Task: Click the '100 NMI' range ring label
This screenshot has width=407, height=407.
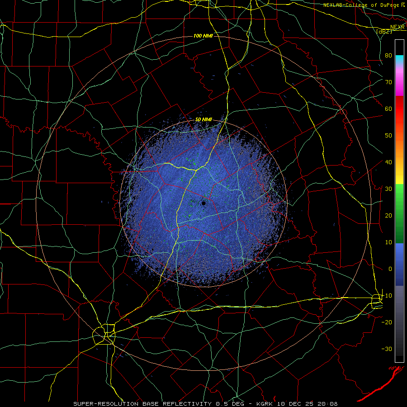Action: coord(203,36)
